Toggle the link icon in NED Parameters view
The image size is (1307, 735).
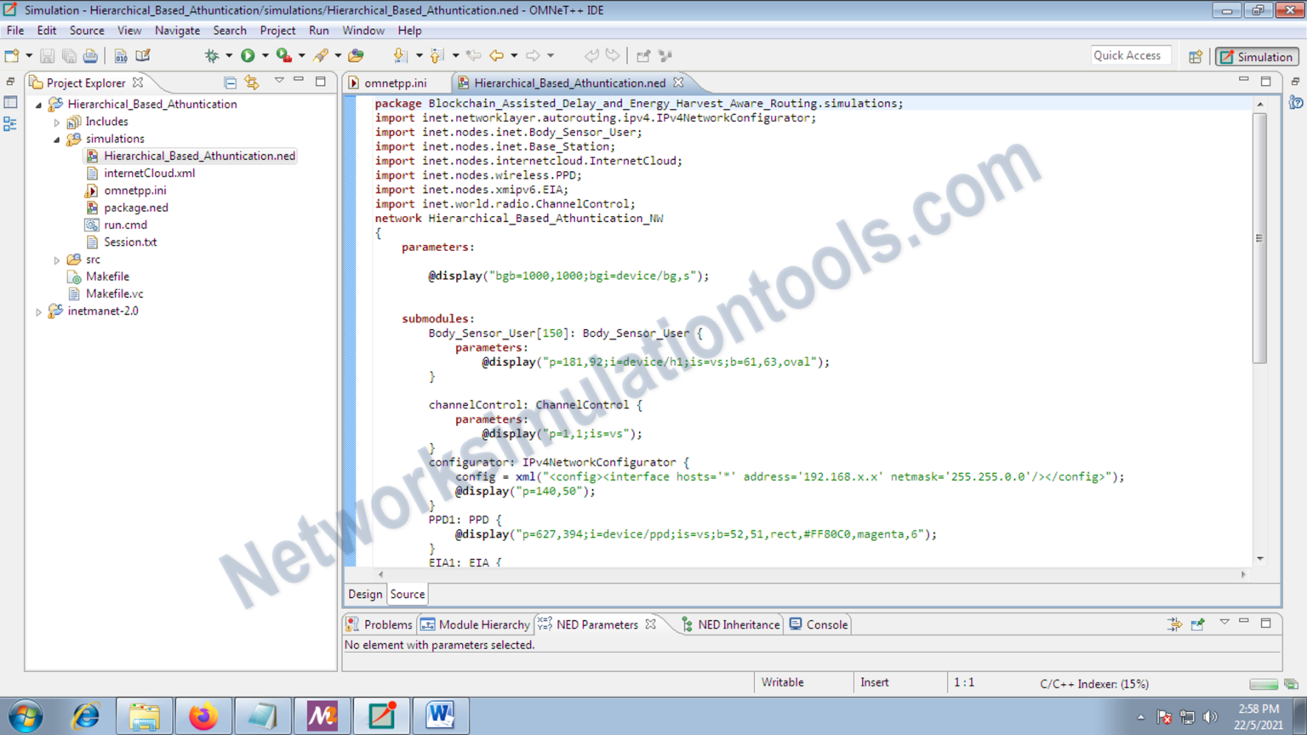click(x=1174, y=624)
